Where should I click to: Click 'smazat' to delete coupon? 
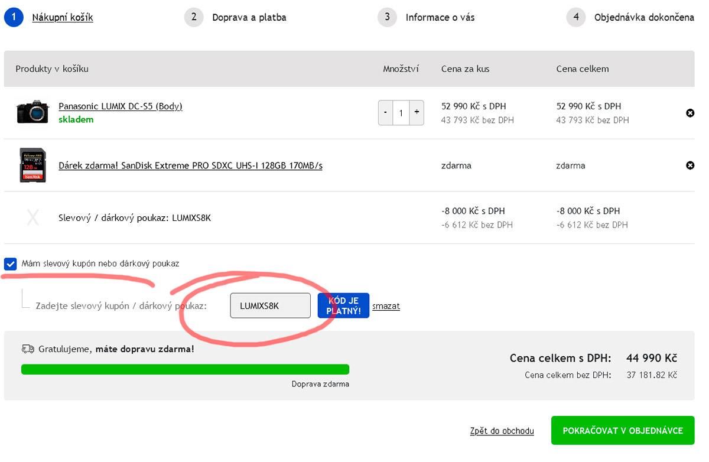click(x=386, y=306)
